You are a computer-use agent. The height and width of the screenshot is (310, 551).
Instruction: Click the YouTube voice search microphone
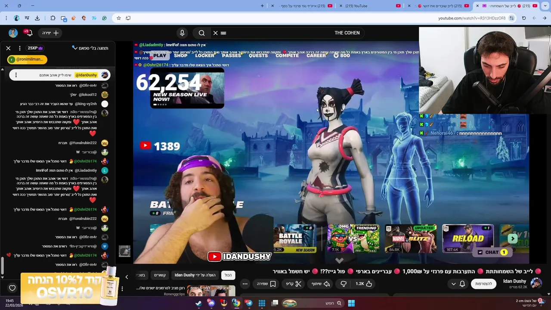(x=182, y=33)
